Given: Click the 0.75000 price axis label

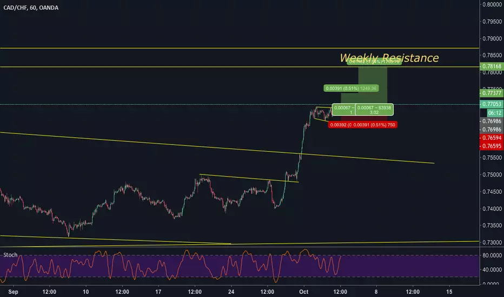Looking at the screenshot, I should (x=492, y=174).
